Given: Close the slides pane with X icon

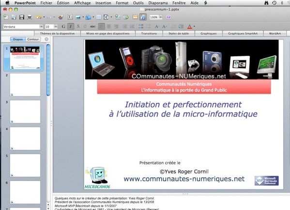Looking at the screenshot, I should pyautogui.click(x=46, y=39).
